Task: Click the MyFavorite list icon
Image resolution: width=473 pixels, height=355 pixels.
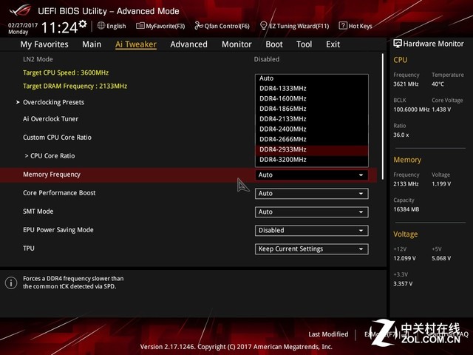Action: pos(140,26)
